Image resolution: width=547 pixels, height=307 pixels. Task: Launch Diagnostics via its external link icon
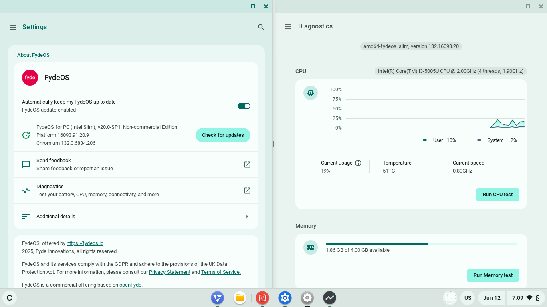point(247,191)
